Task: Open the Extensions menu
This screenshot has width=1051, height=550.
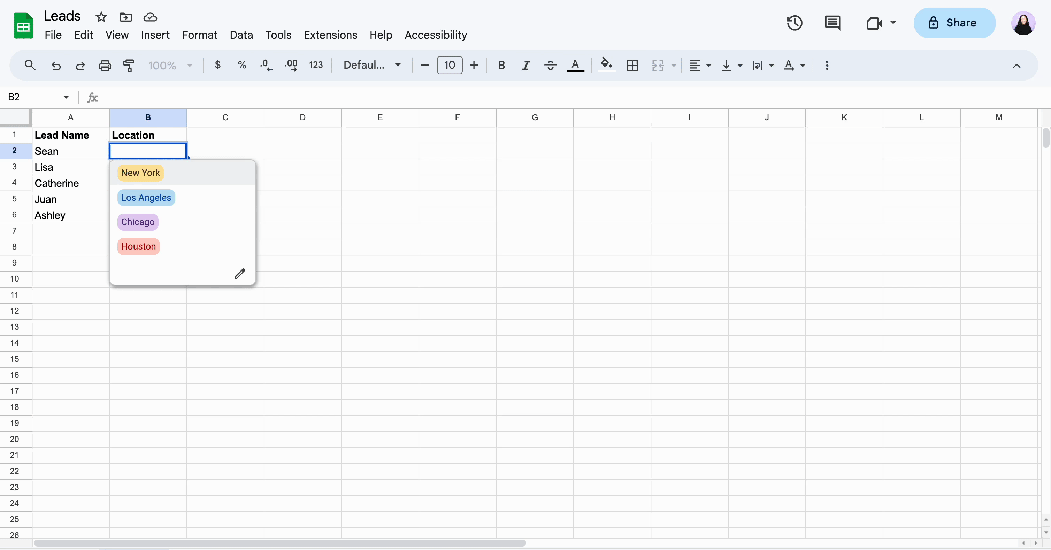Action: click(x=330, y=35)
